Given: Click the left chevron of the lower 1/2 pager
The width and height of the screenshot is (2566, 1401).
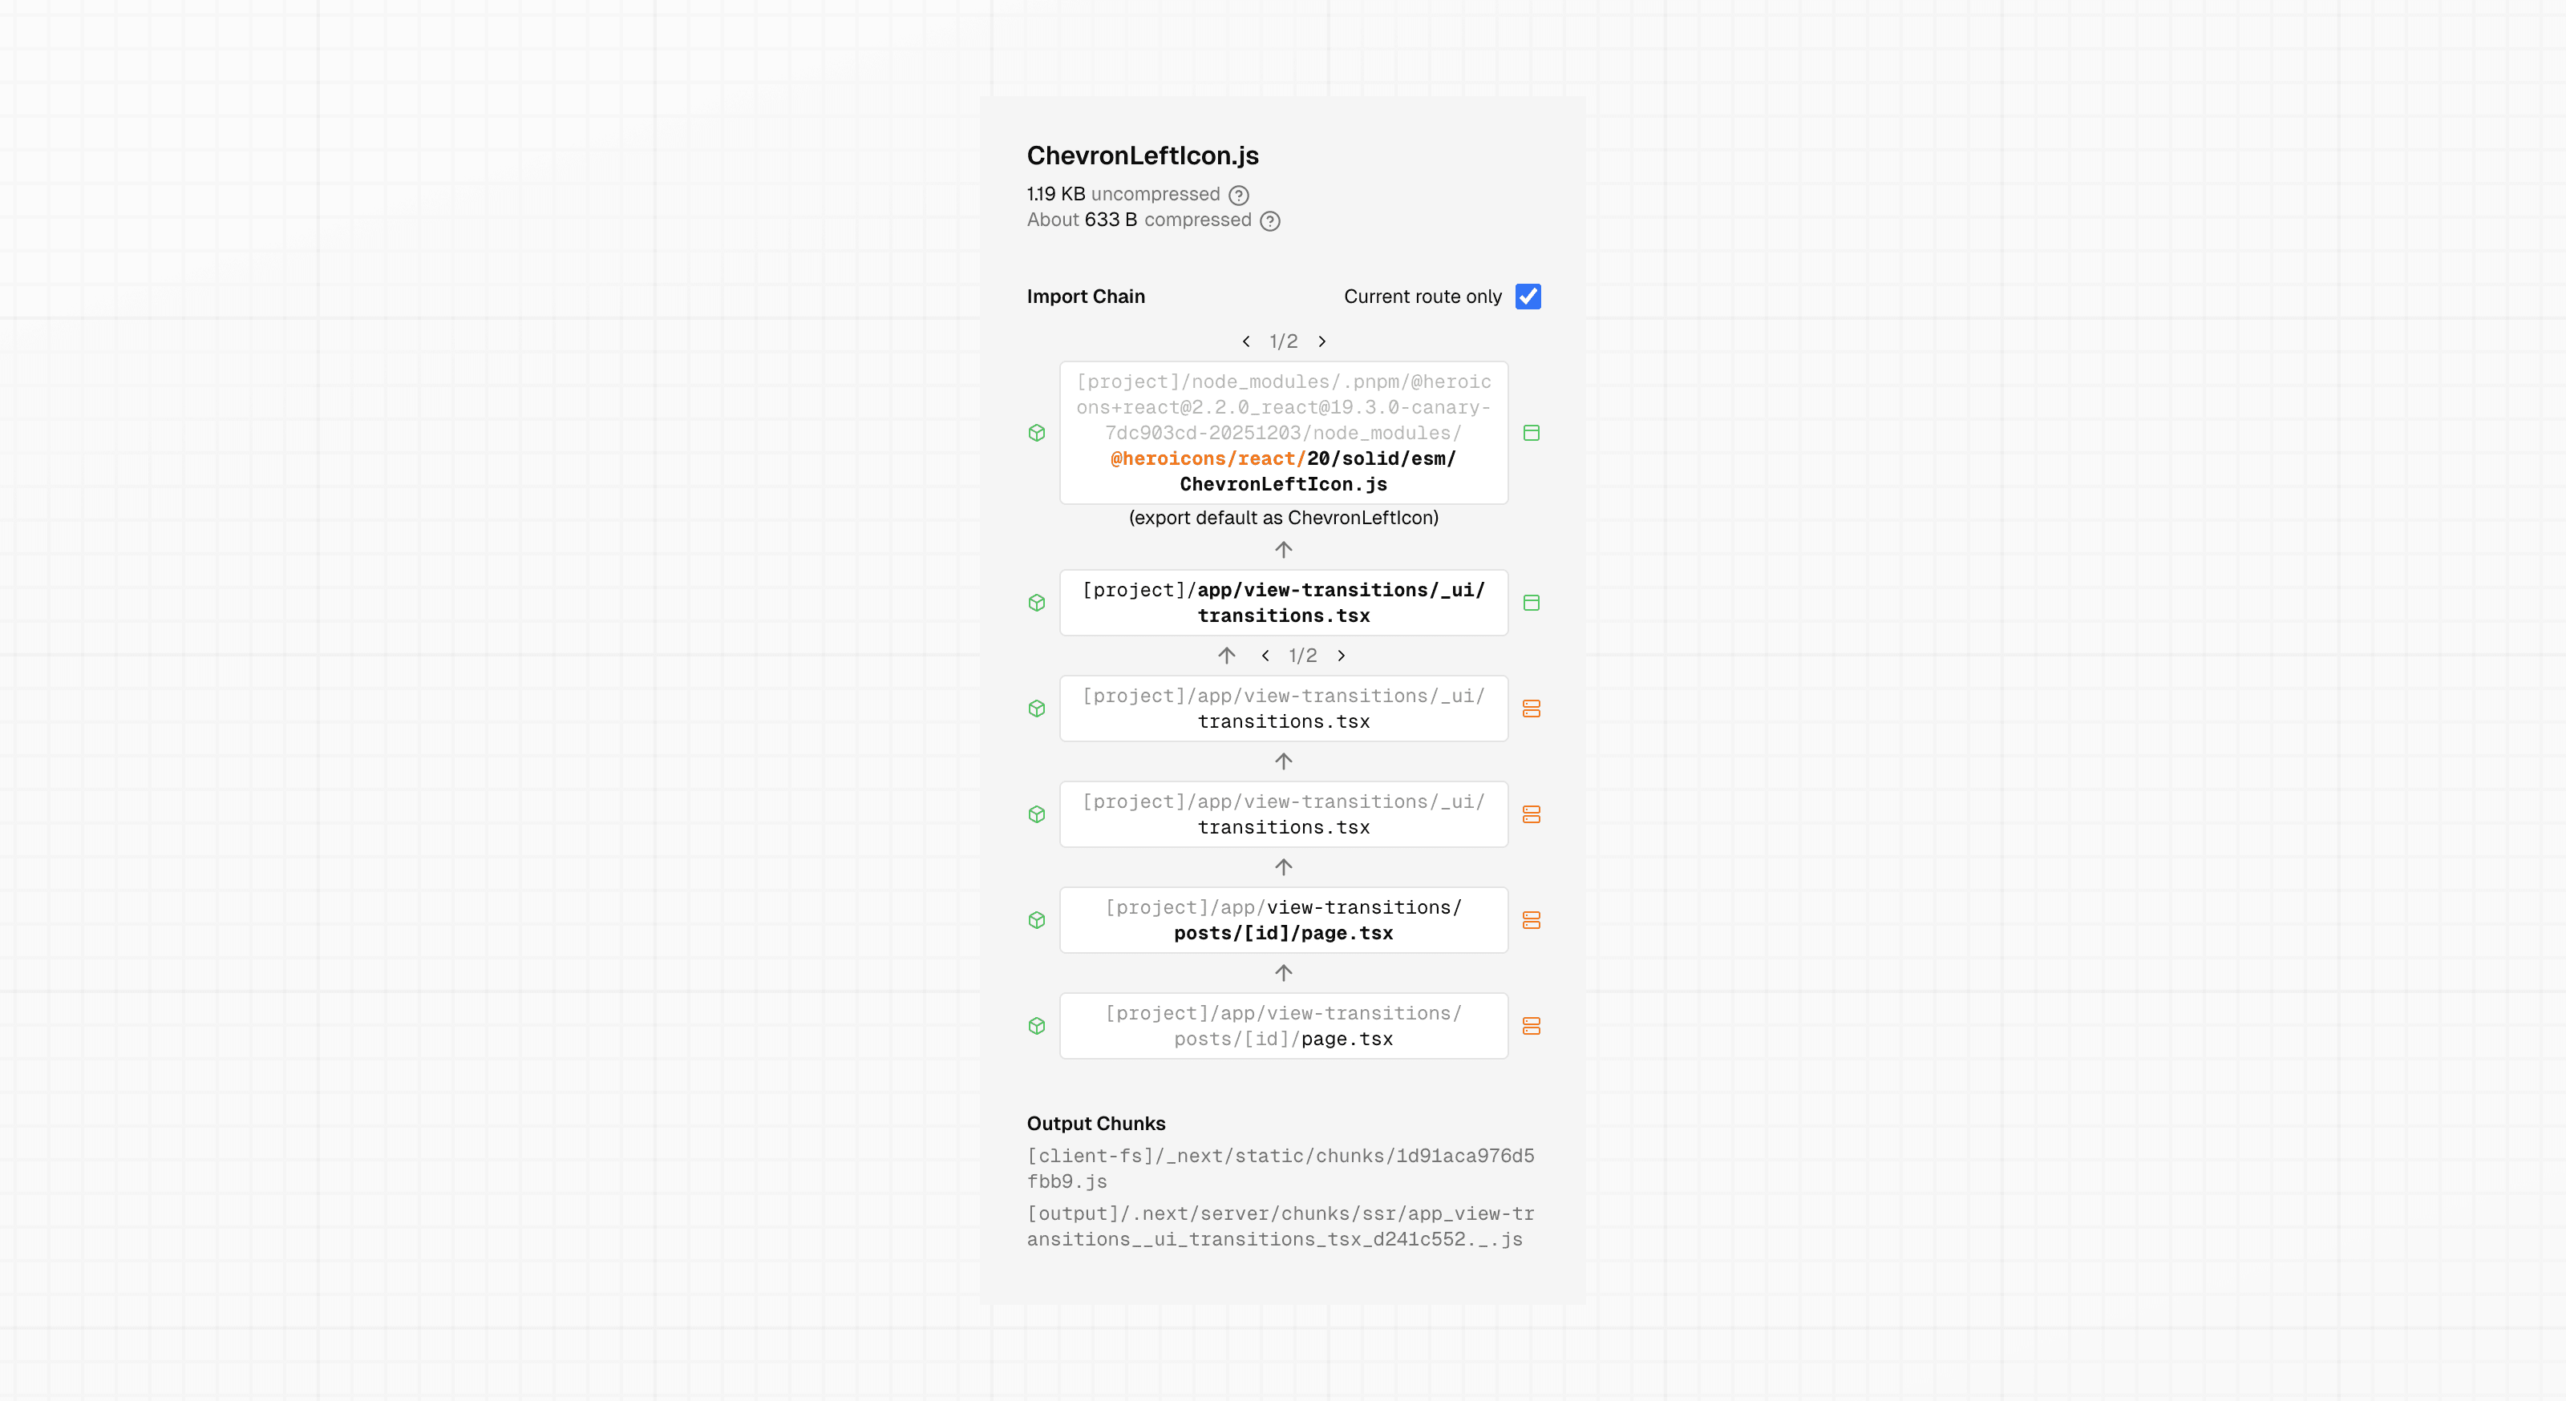Looking at the screenshot, I should [1265, 655].
